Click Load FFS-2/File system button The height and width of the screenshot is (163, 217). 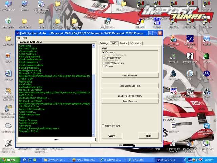pyautogui.click(x=130, y=96)
